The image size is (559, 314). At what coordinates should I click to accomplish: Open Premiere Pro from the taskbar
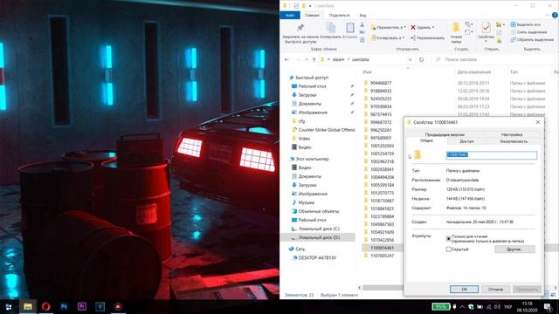(x=82, y=306)
